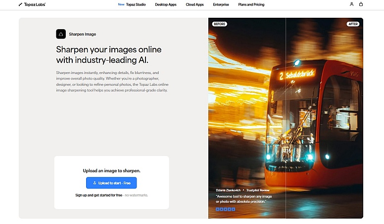Click the tram before/after preview image
This screenshot has width=384, height=224.
click(x=286, y=118)
